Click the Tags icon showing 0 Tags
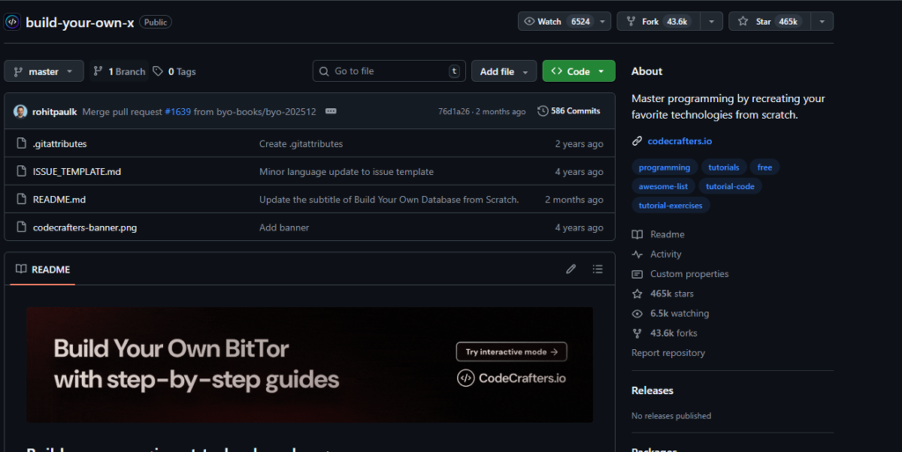Viewport: 902px width, 452px height. (x=158, y=71)
